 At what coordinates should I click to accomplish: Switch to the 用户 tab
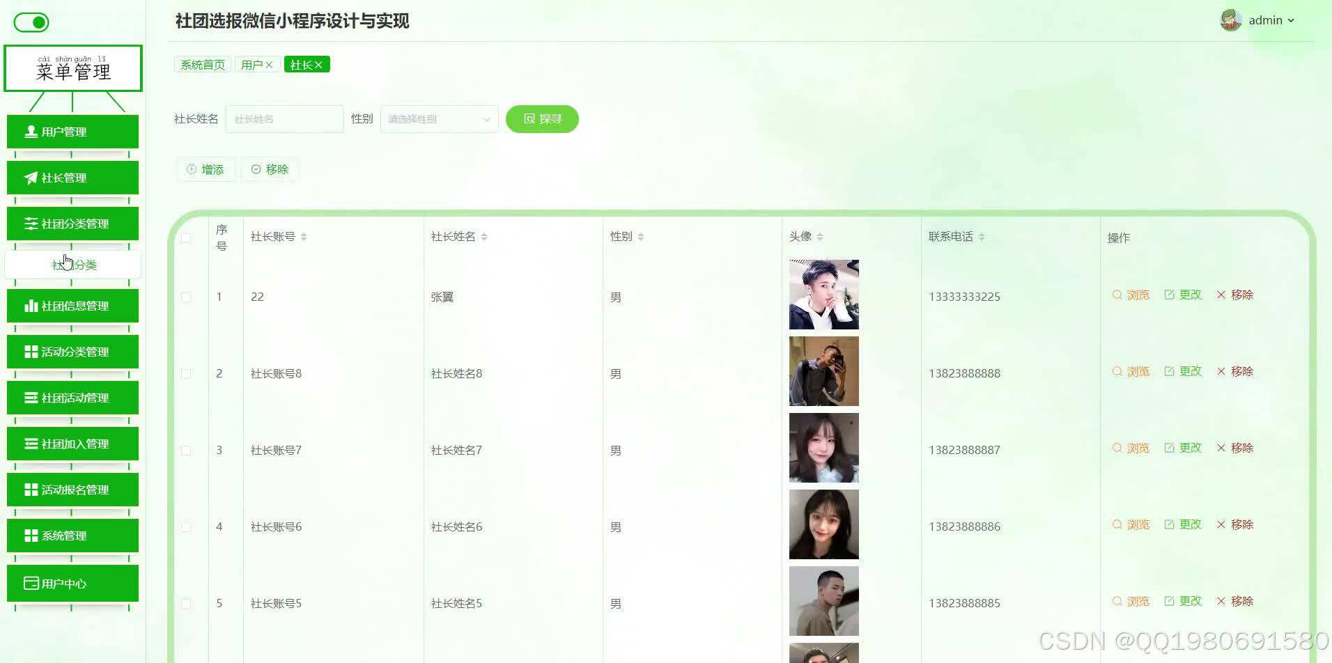point(251,65)
